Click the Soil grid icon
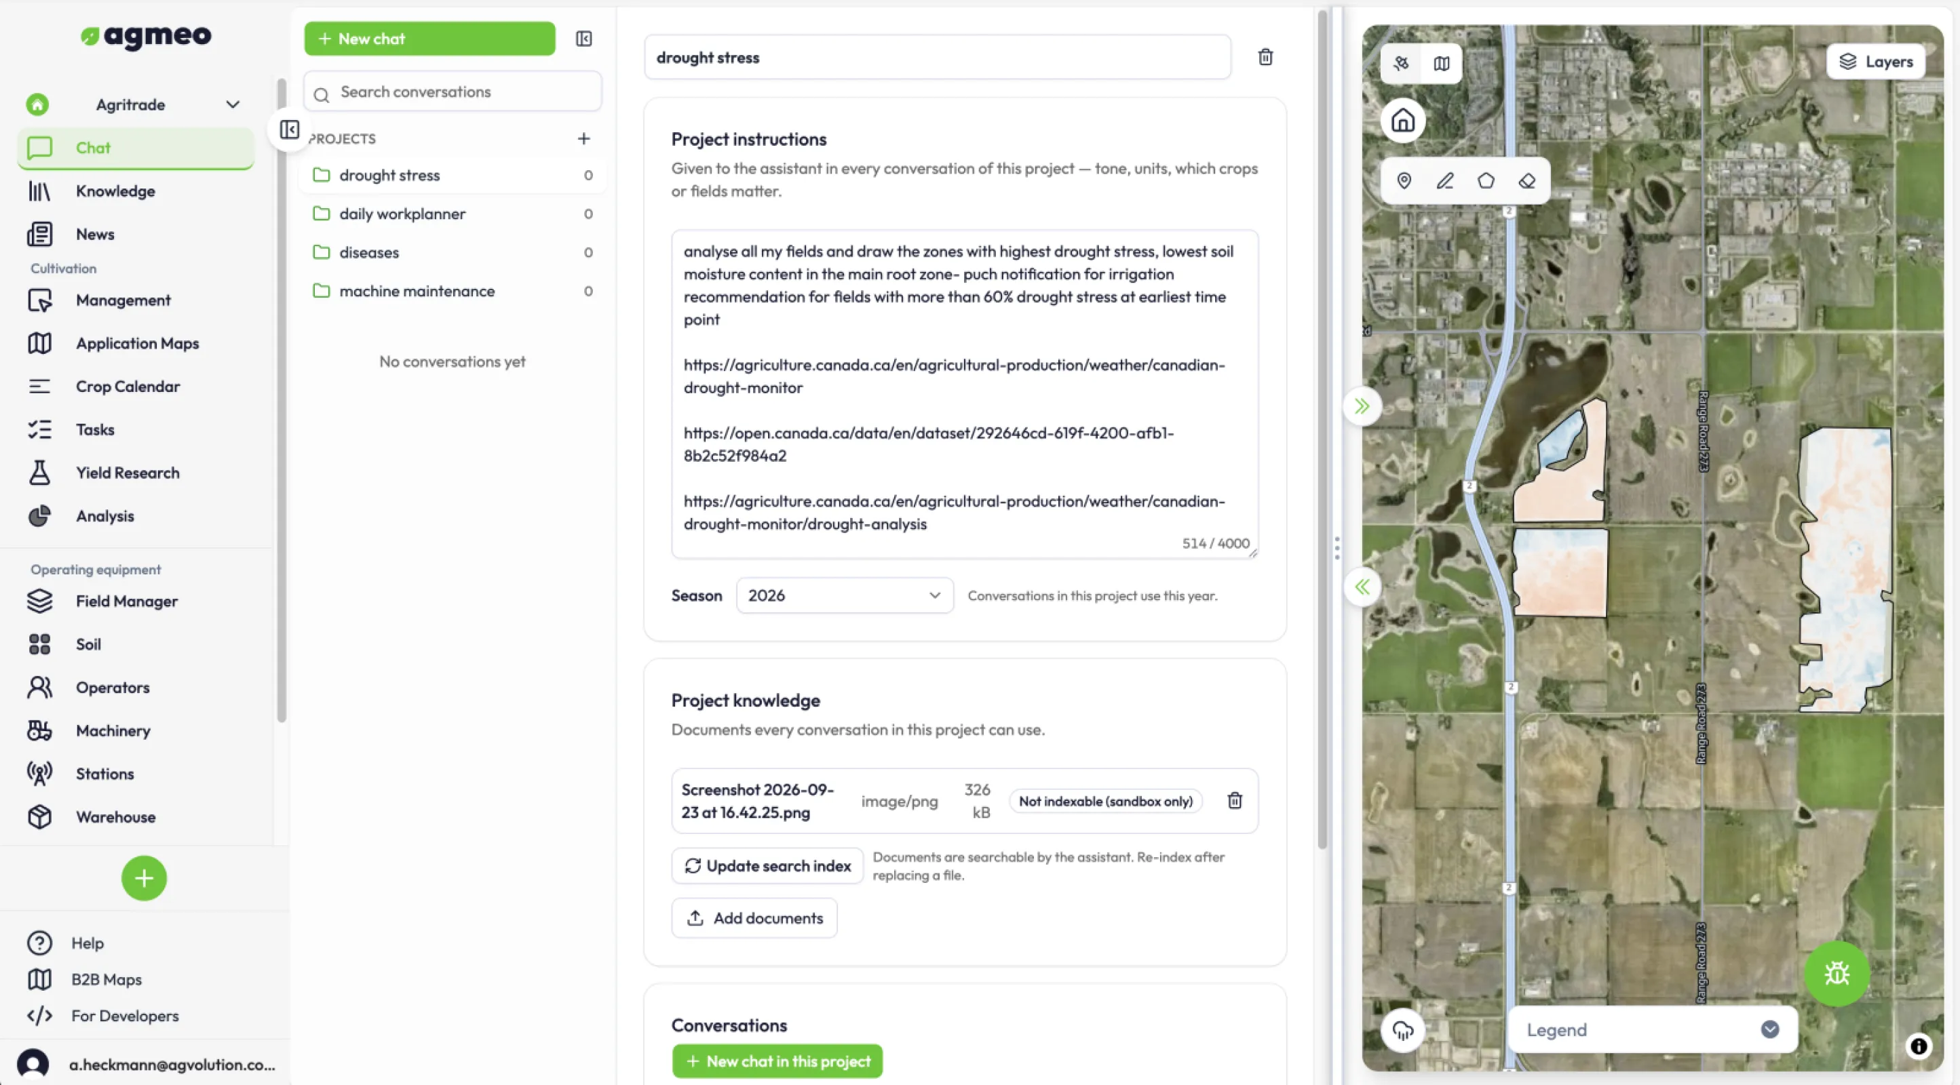Viewport: 1960px width, 1085px height. tap(39, 645)
